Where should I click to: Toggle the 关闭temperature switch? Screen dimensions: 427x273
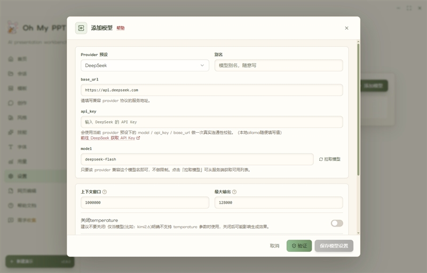pos(337,223)
